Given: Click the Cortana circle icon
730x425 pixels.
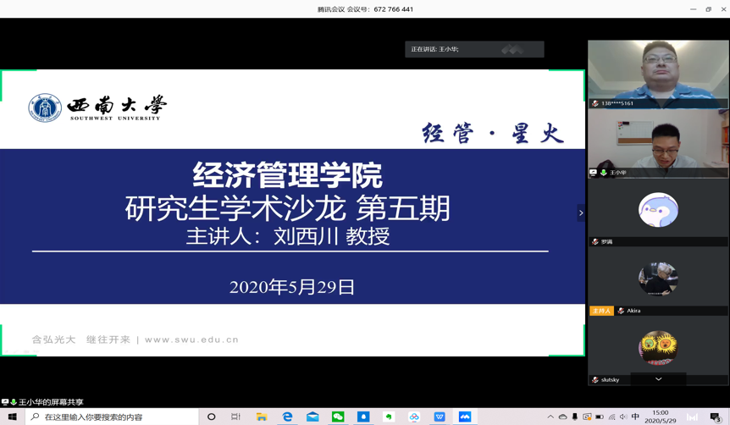Looking at the screenshot, I should [212, 417].
